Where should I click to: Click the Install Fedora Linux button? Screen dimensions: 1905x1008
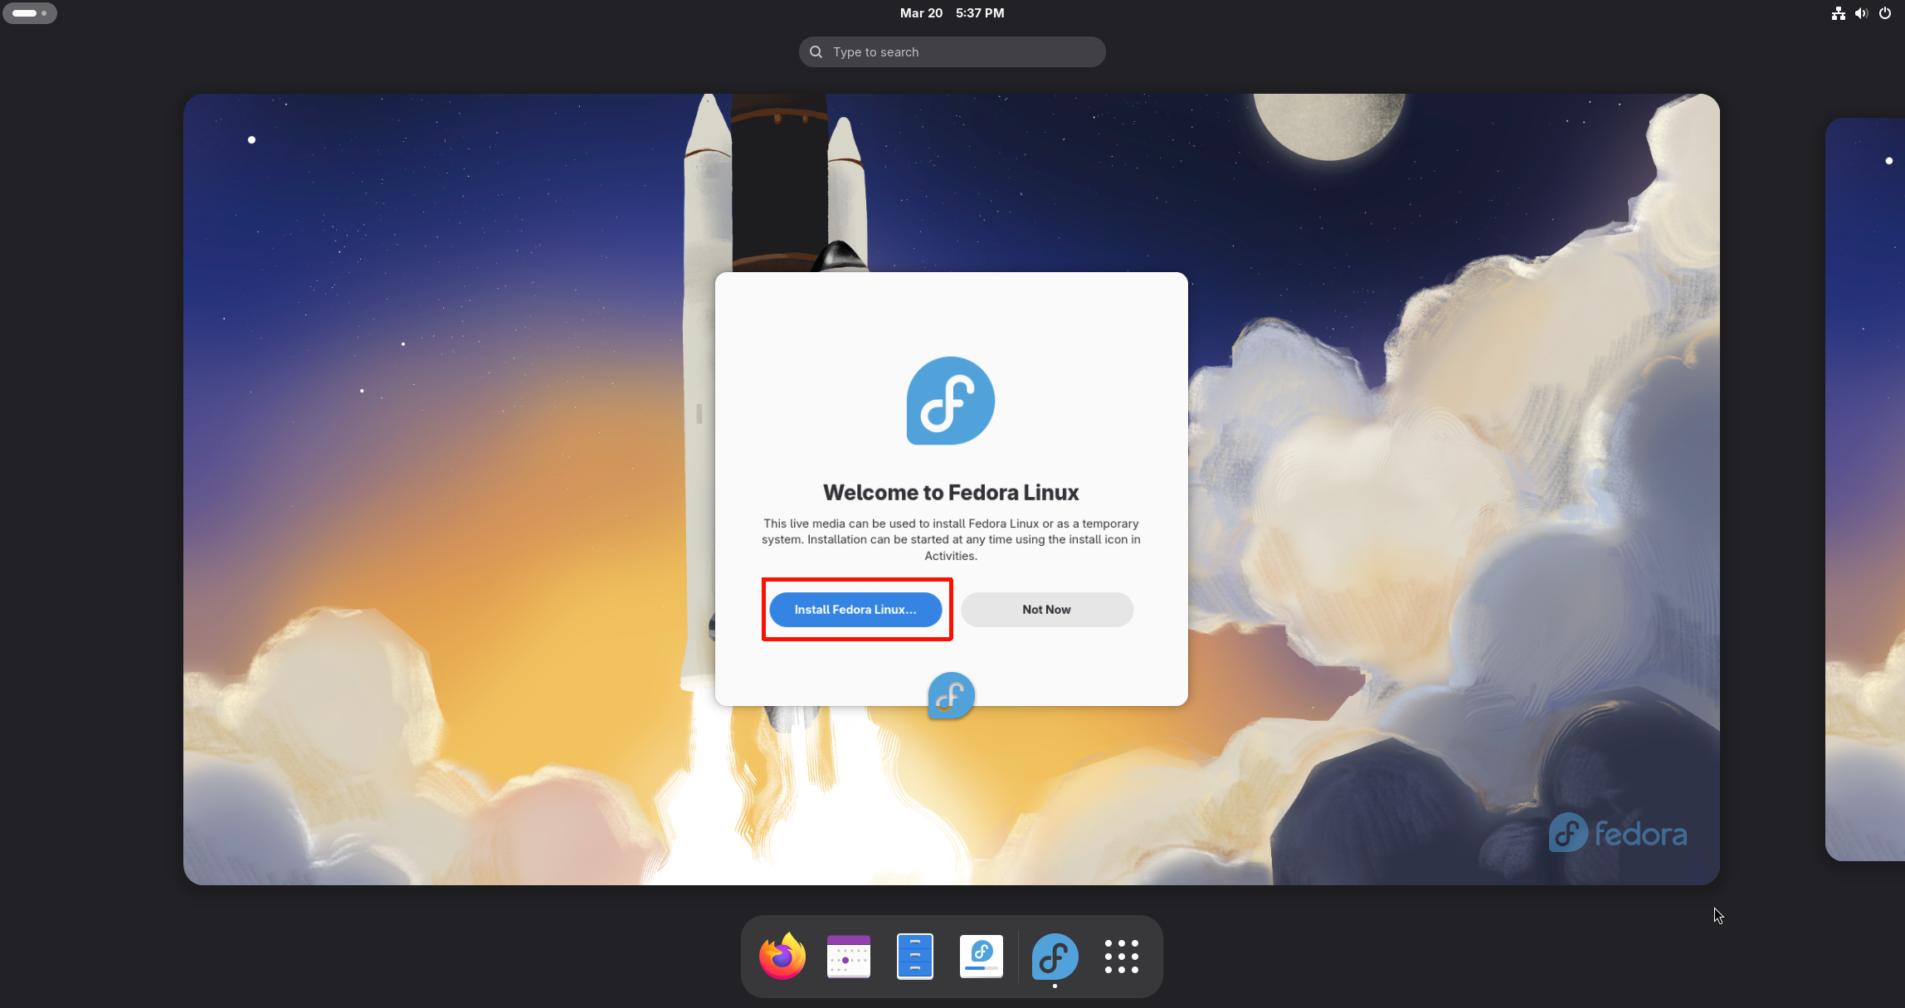point(855,610)
